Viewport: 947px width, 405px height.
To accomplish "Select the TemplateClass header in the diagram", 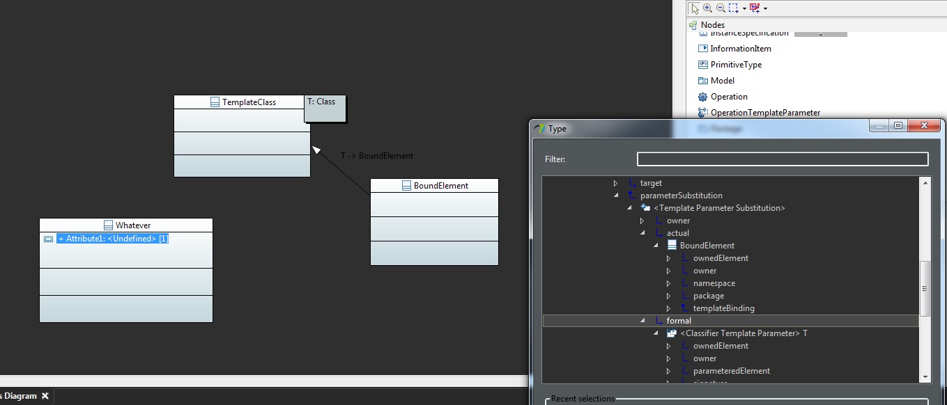I will 242,102.
